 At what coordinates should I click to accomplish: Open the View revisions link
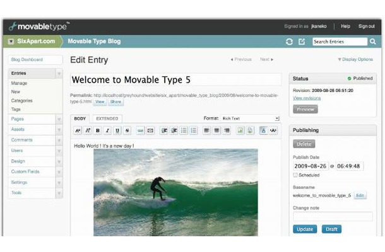point(307,98)
